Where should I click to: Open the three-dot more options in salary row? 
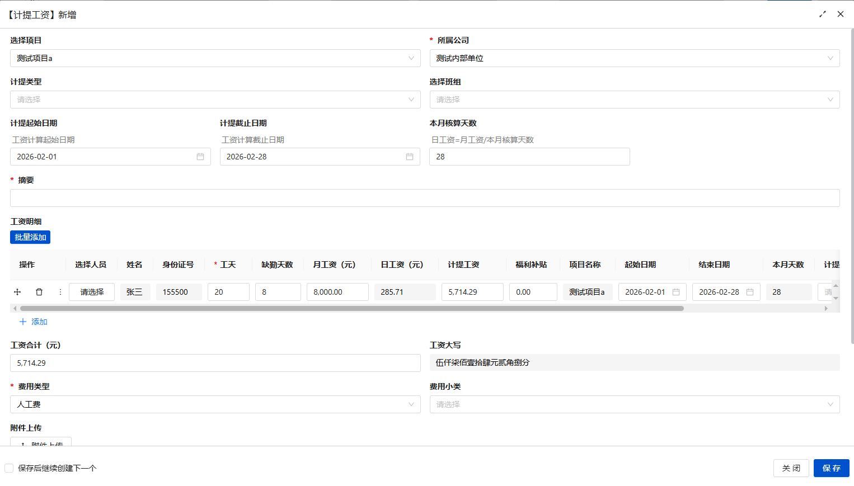60,292
